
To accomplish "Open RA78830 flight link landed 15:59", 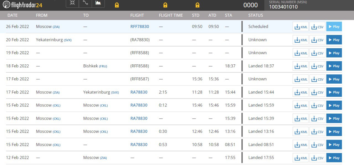I will (139, 105).
